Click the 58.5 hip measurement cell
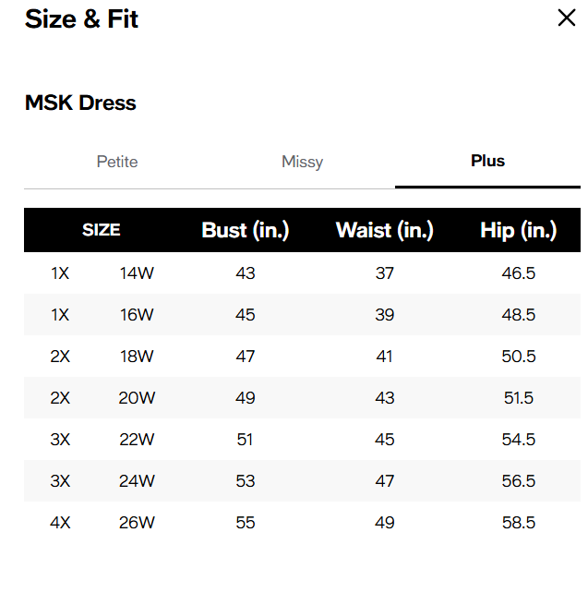The height and width of the screenshot is (593, 588). coord(519,523)
